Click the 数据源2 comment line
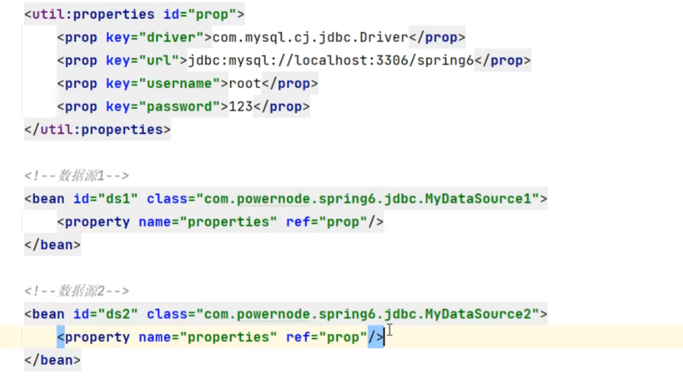Image resolution: width=683 pixels, height=380 pixels. click(77, 291)
